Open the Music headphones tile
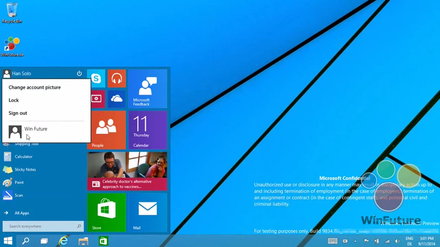The width and height of the screenshot is (440, 247). click(x=117, y=79)
